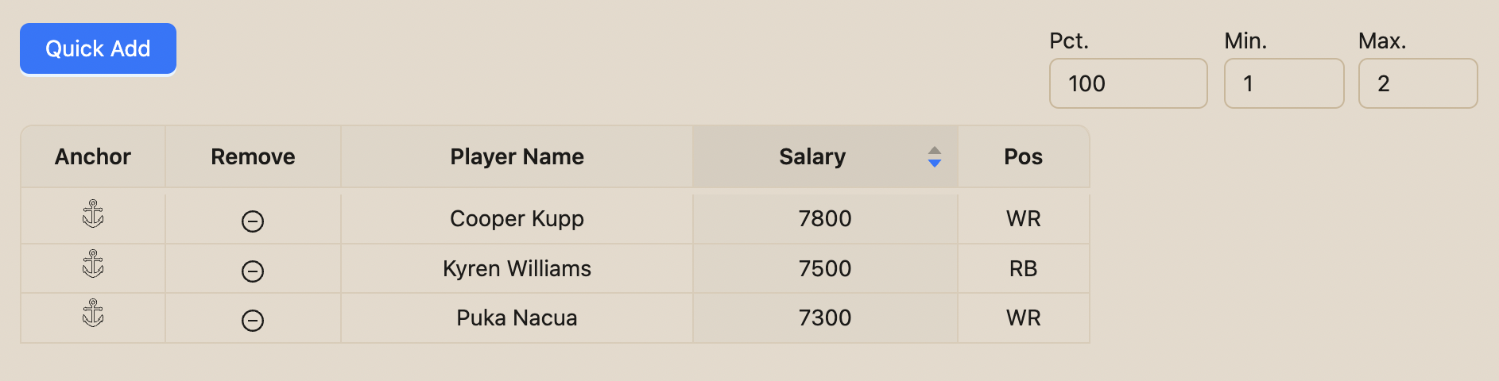This screenshot has width=1499, height=381.
Task: Click the remove icon for Kyren Williams
Action: coord(253,271)
